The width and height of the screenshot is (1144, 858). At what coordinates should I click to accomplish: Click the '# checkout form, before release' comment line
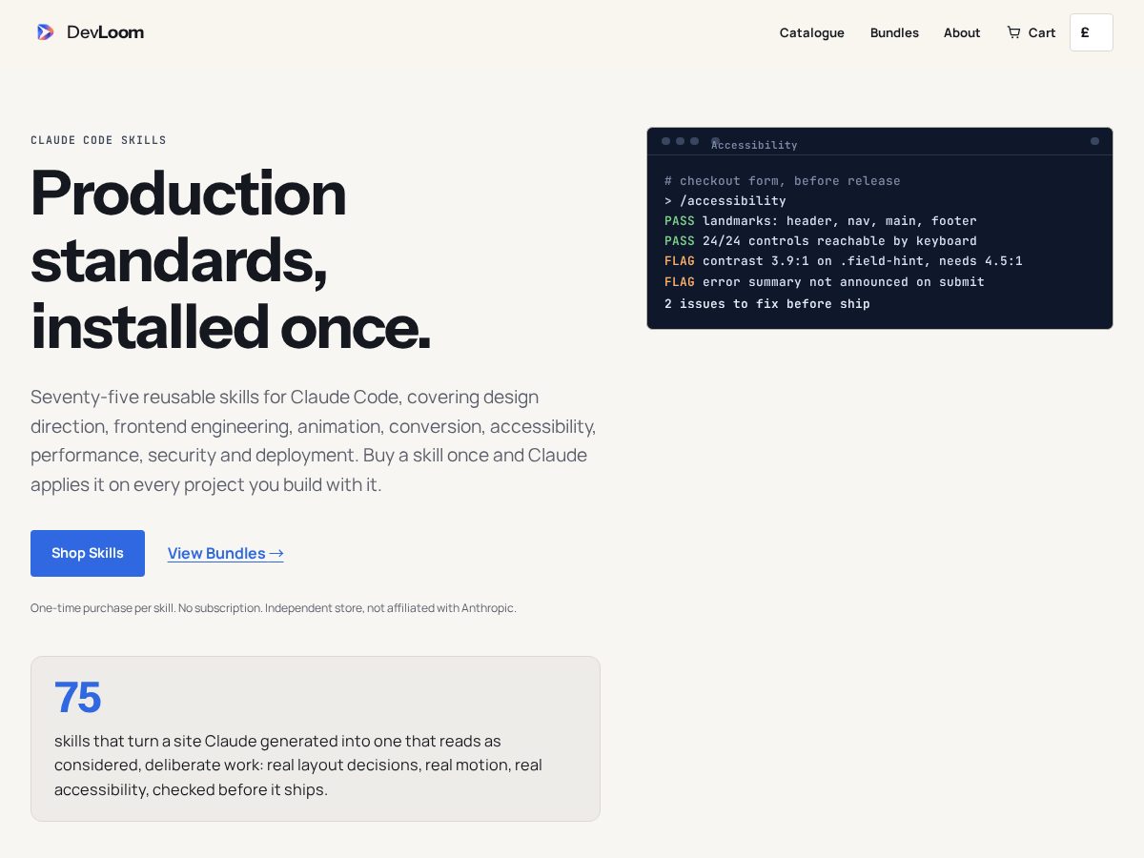click(x=783, y=181)
